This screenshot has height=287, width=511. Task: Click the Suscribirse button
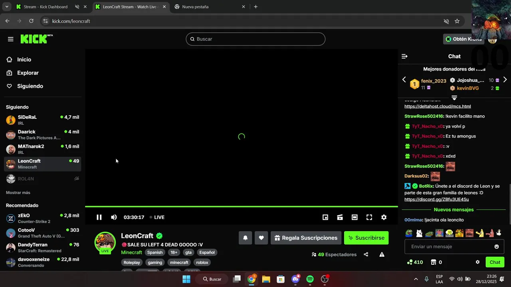tap(366, 238)
